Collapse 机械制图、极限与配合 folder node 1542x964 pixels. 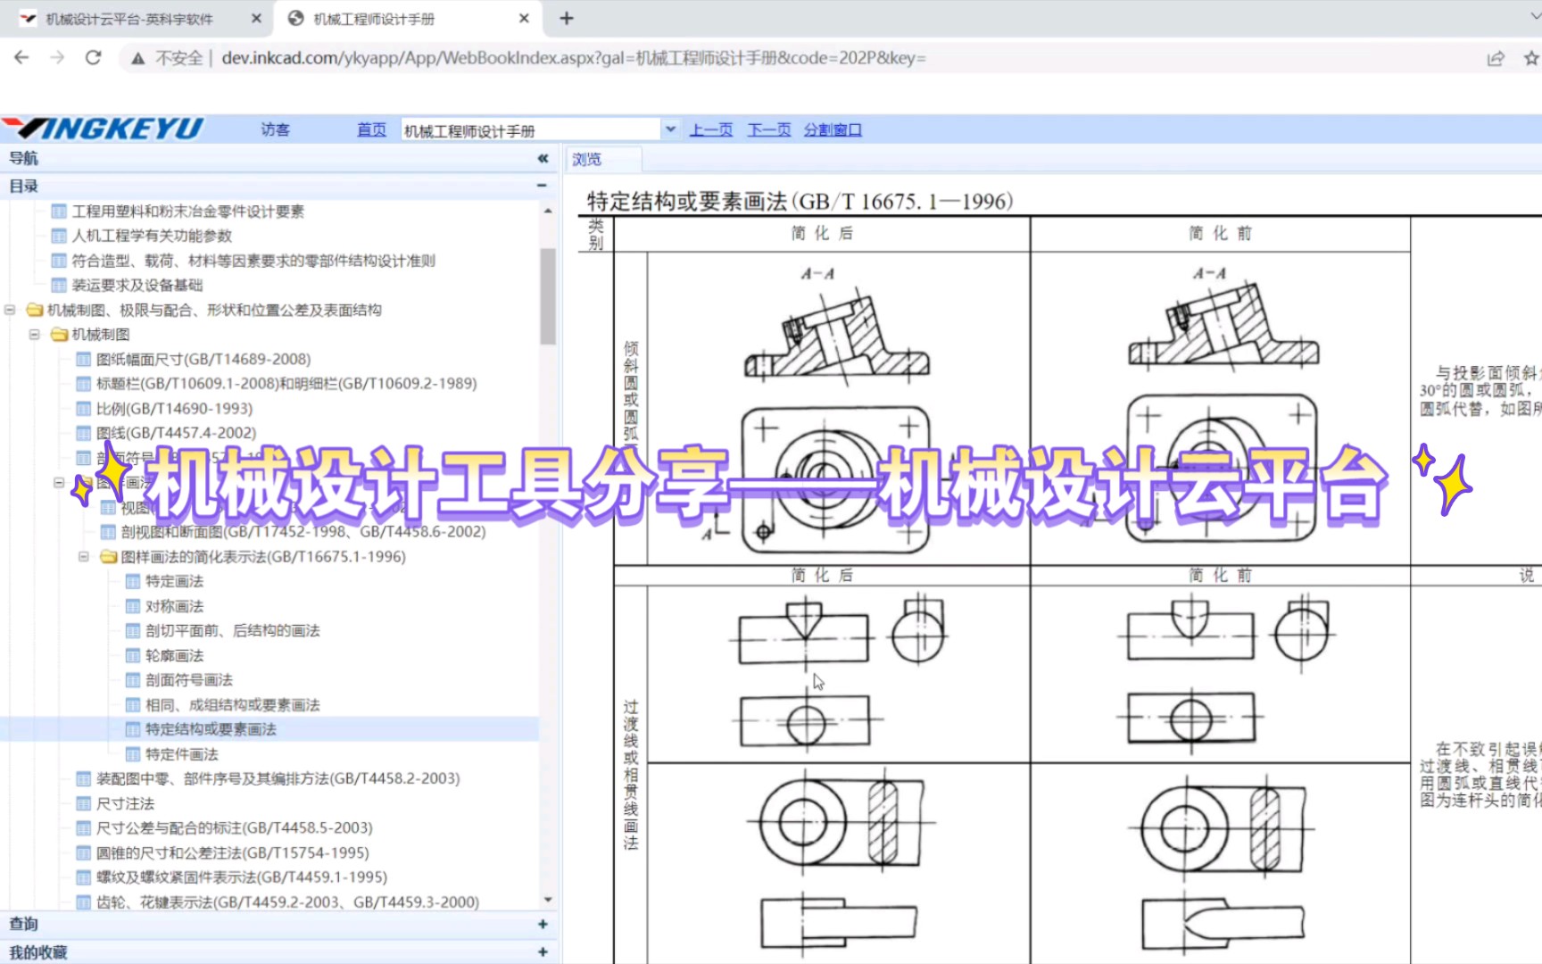click(x=10, y=310)
